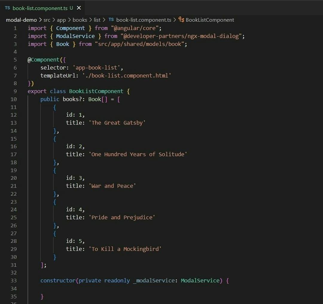The image size is (323, 304).
Task: Place cursor in 'The Great Gatsby' title
Action: [117, 123]
